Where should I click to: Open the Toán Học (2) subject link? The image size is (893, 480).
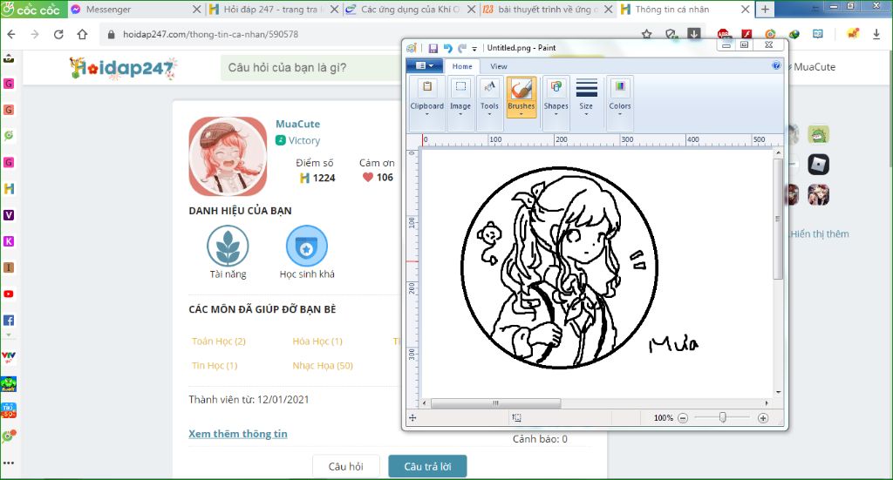click(219, 341)
